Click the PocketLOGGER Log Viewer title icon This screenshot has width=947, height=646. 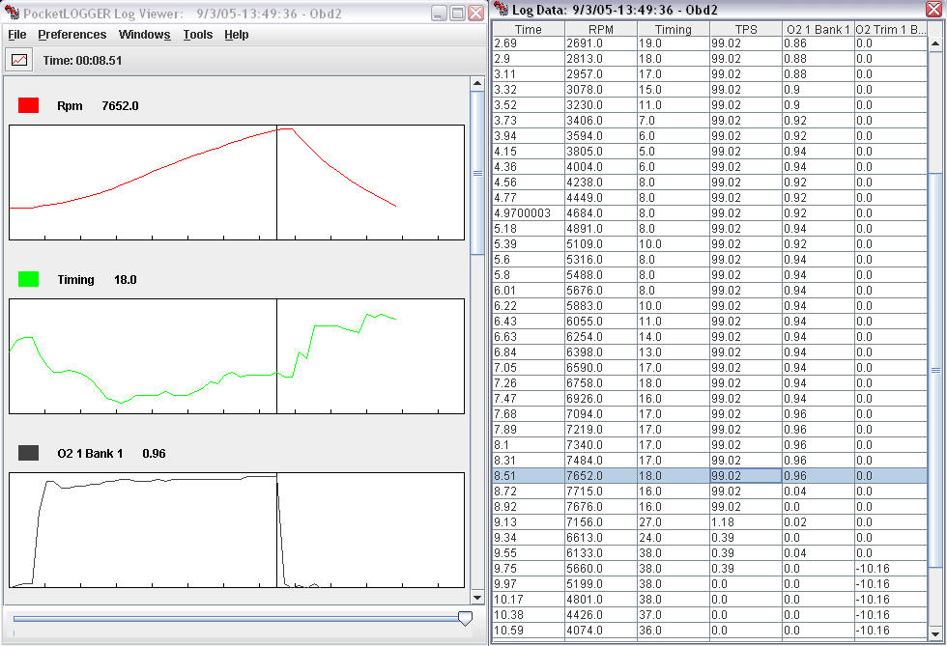[x=13, y=14]
